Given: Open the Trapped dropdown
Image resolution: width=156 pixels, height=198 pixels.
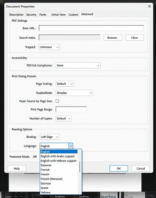Looking at the screenshot, I should [49, 47].
